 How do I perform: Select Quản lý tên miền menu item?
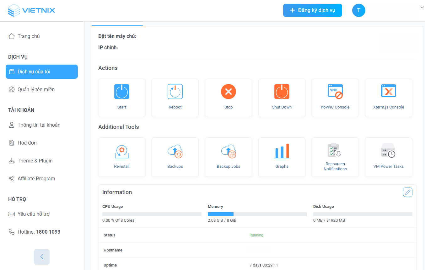pyautogui.click(x=36, y=89)
